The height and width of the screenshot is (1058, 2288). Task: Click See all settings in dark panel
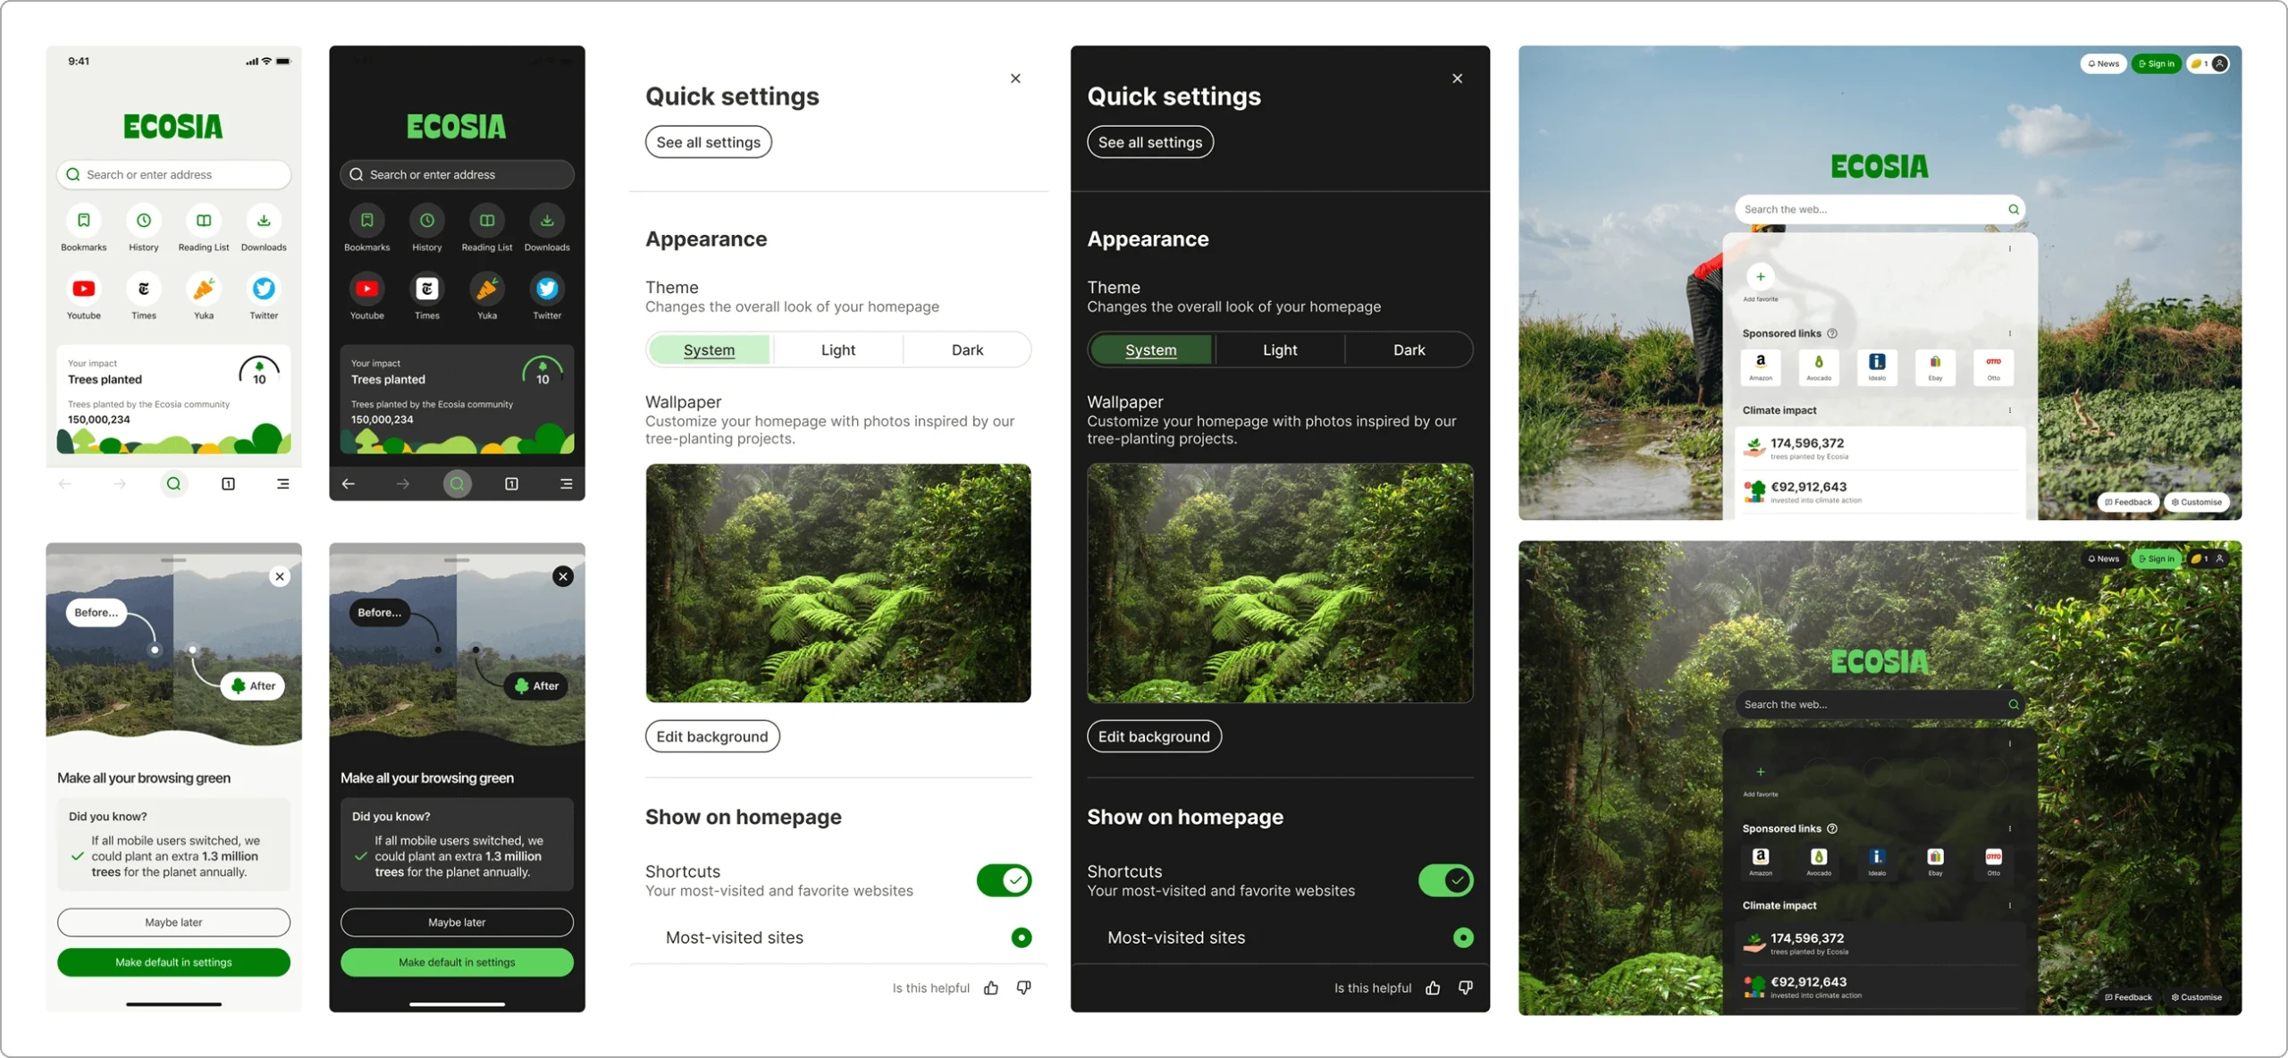coord(1150,142)
